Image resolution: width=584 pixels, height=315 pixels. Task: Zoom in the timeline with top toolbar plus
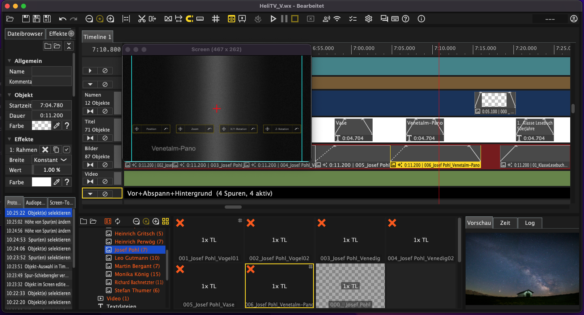tap(110, 19)
